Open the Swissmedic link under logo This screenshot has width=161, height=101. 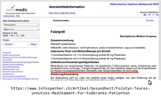(9, 16)
